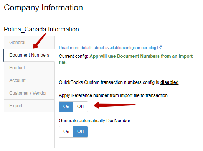
Task: Go to the Customer / Vendor tab
Action: point(30,93)
